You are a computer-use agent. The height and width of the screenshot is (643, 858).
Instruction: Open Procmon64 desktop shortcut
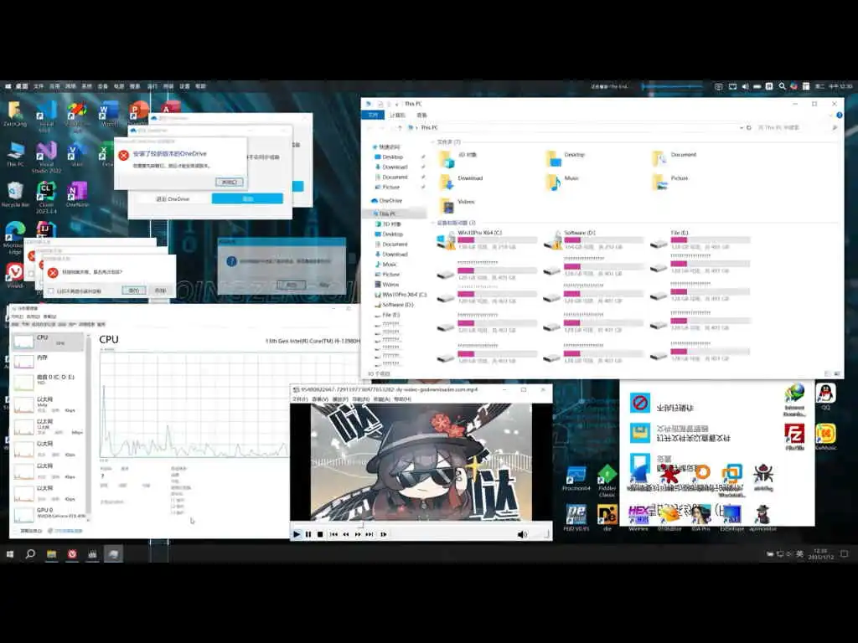pos(576,478)
